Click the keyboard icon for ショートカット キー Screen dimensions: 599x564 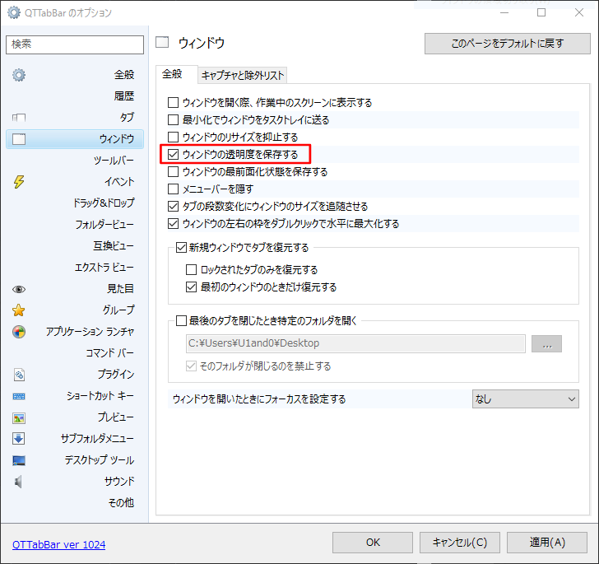pos(19,396)
